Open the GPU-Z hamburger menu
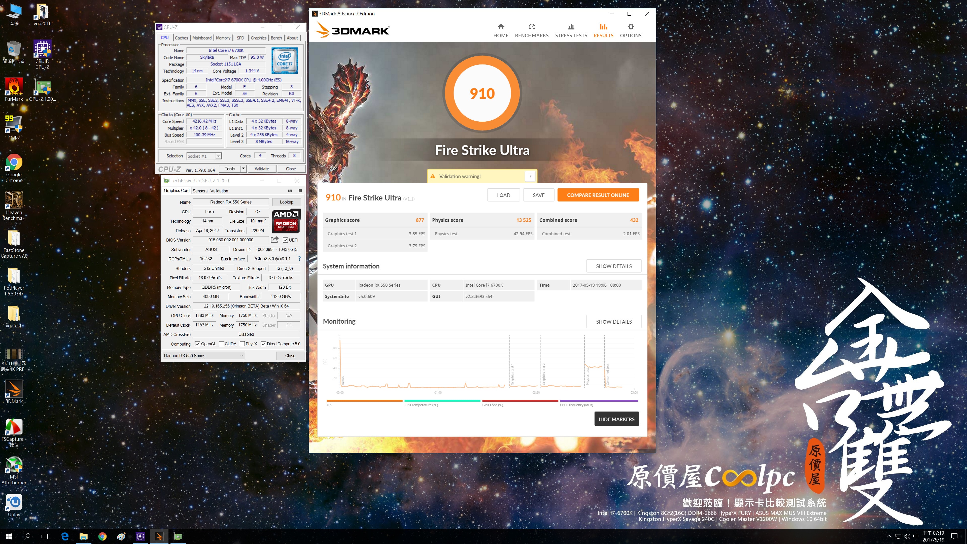 pyautogui.click(x=300, y=191)
